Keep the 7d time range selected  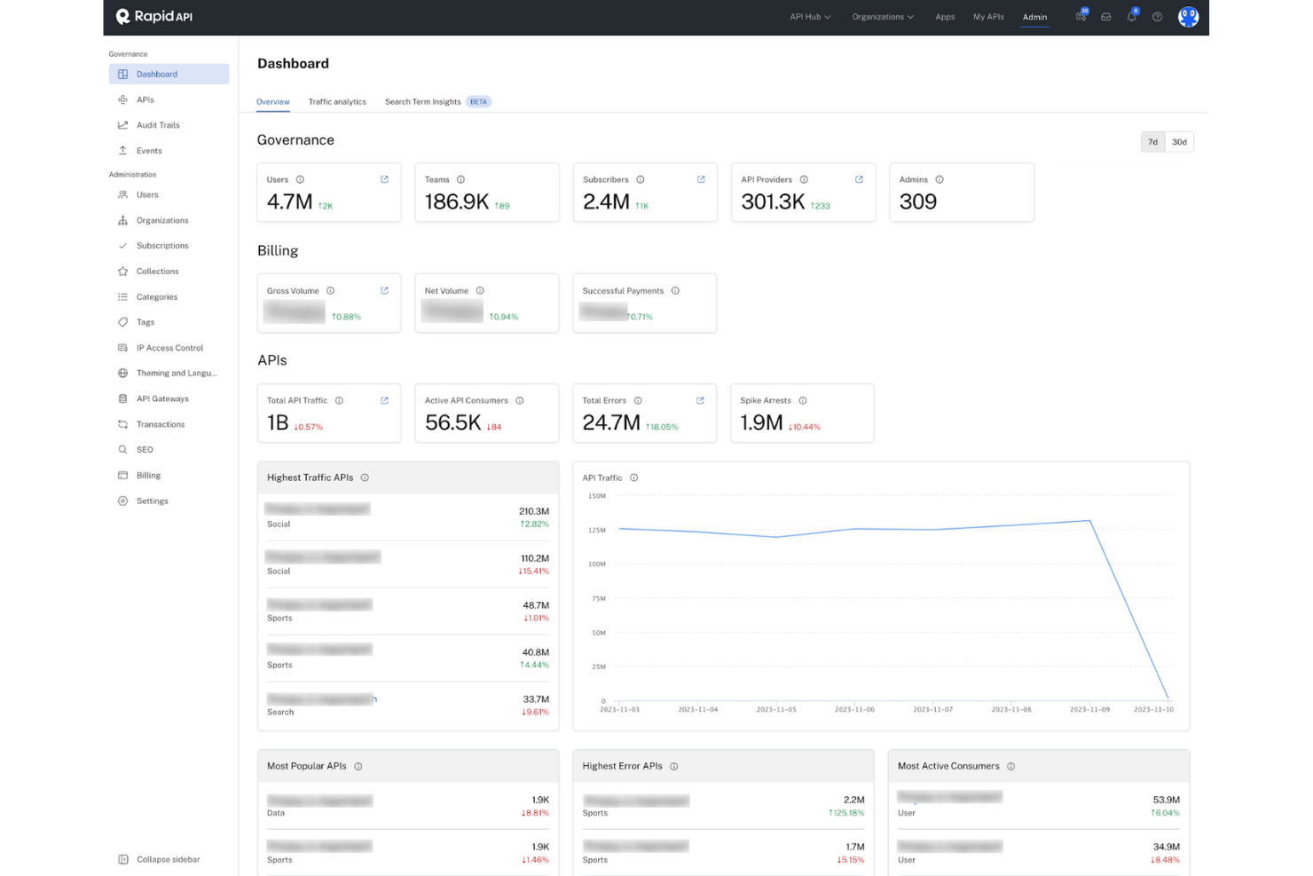[1152, 141]
